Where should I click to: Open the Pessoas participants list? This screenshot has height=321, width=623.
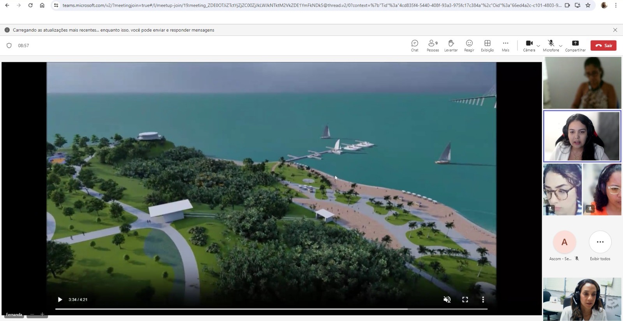pos(433,45)
